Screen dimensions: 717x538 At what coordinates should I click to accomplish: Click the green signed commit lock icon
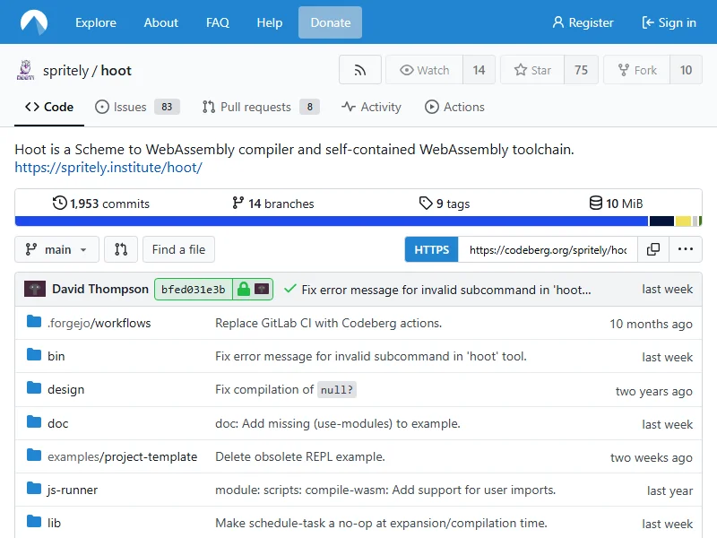[x=243, y=289]
